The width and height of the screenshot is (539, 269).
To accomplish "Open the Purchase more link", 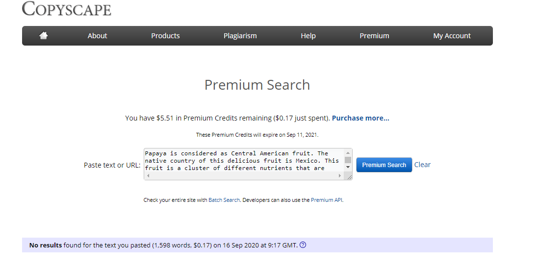I will 360,118.
